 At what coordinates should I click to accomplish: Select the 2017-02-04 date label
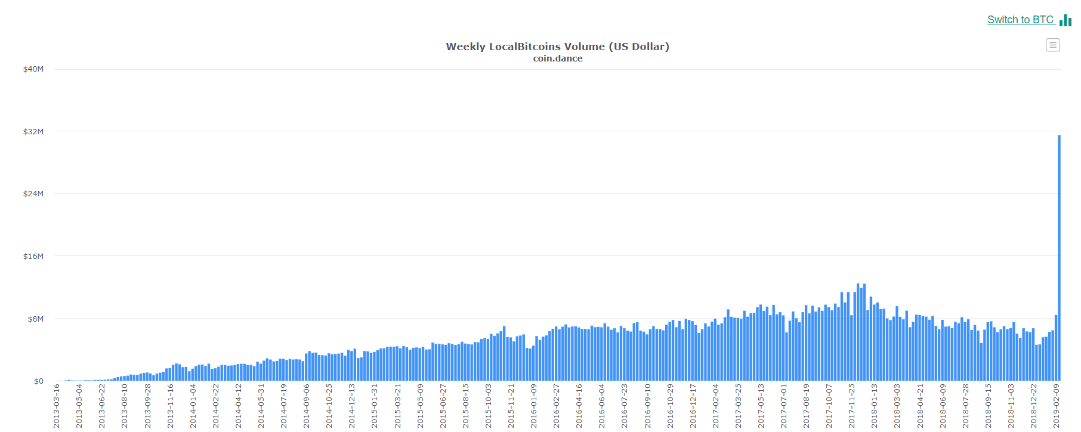tap(716, 406)
